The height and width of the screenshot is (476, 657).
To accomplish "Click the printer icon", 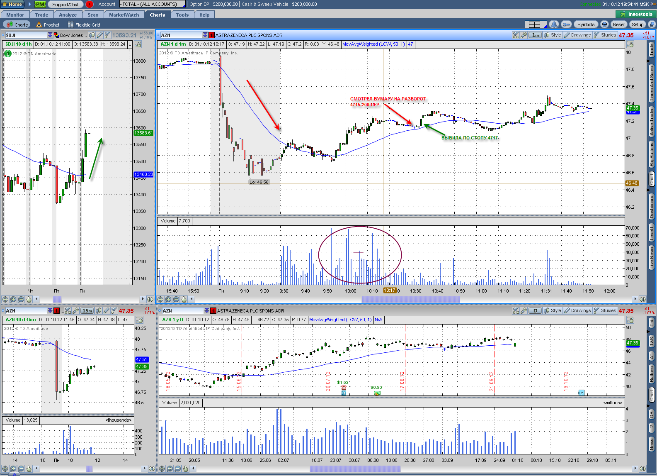I will pos(604,24).
